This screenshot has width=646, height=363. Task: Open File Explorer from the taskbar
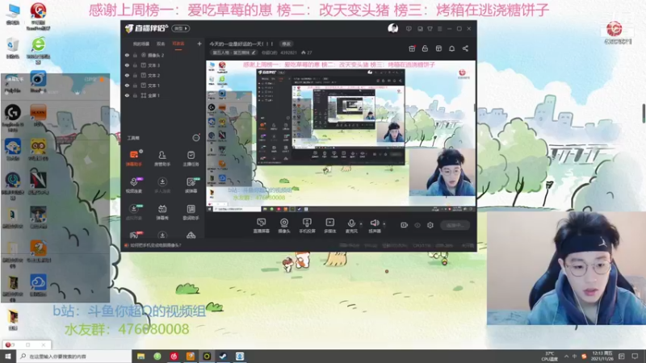tap(141, 357)
